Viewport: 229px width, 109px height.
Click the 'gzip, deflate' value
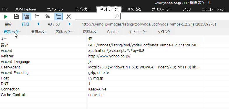(x=145, y=73)
